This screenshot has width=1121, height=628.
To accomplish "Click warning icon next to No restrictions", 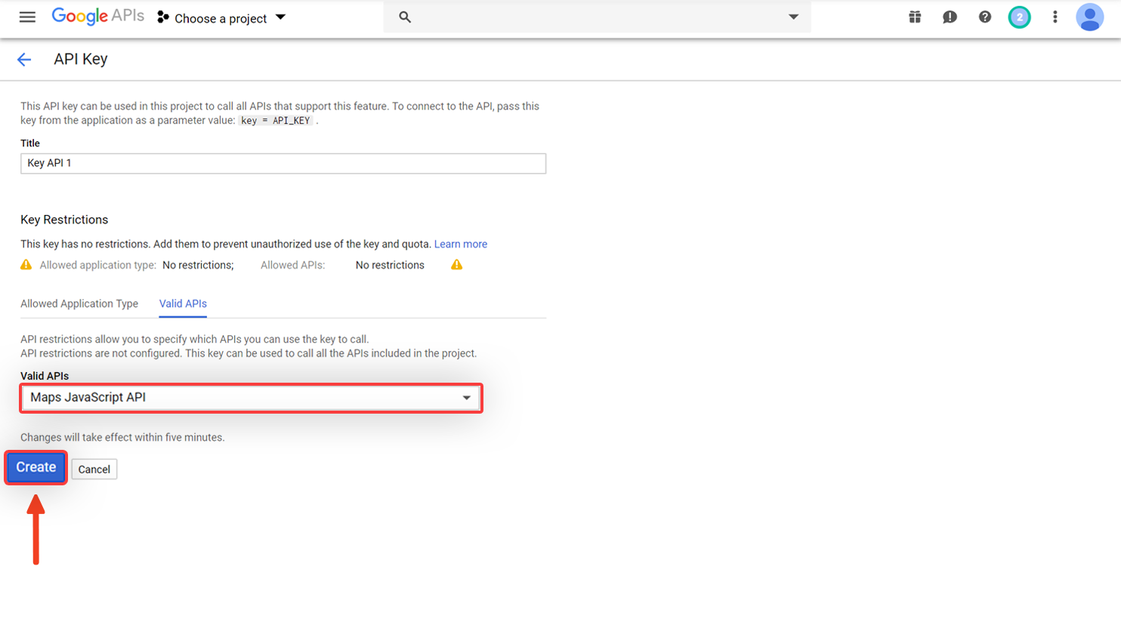I will [457, 265].
